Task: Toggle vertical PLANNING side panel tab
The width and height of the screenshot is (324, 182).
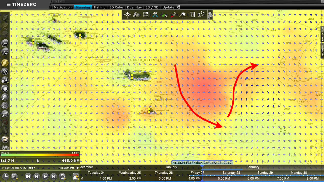Action: coord(322,51)
